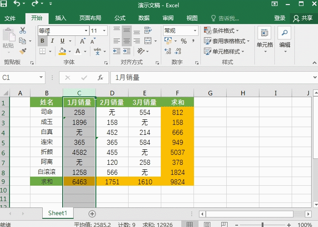Click the Copy icon
The height and width of the screenshot is (227, 318).
point(23,41)
